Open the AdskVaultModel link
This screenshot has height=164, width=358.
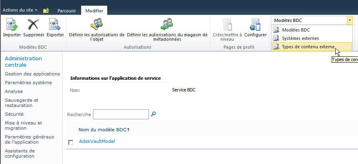[x=97, y=141]
